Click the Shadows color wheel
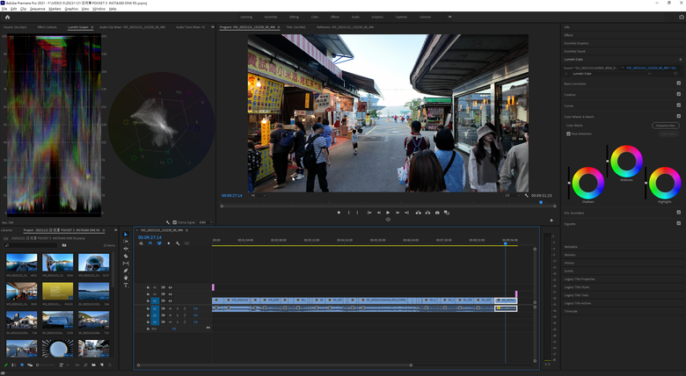 coord(588,184)
